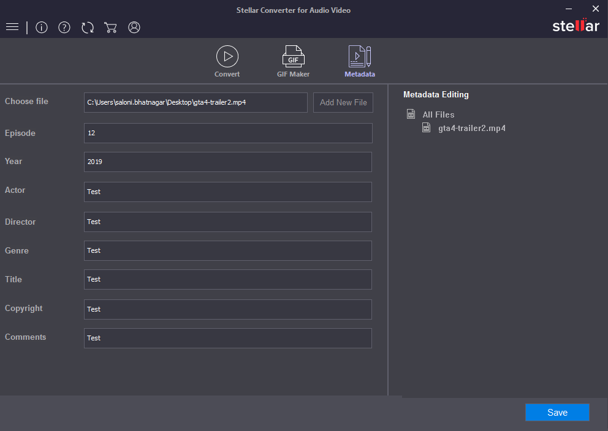Click the Convert play icon

click(x=227, y=56)
